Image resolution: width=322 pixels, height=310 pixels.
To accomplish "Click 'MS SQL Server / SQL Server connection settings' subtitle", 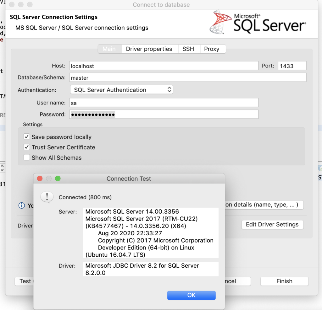I will (x=82, y=28).
